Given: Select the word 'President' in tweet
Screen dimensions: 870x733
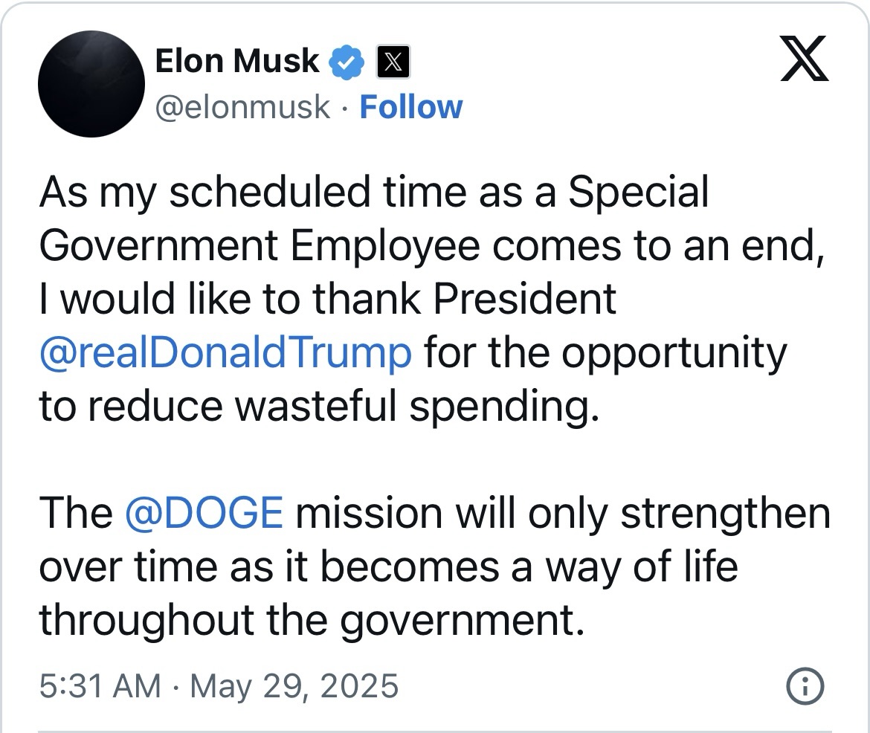Looking at the screenshot, I should (524, 299).
